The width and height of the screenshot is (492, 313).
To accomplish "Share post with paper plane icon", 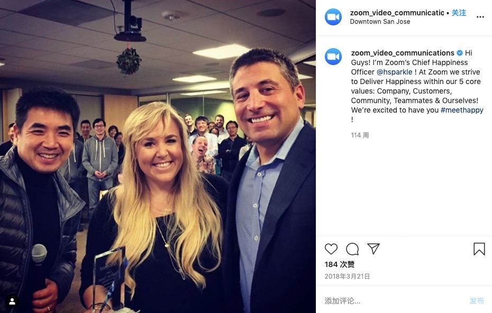I will click(x=373, y=248).
